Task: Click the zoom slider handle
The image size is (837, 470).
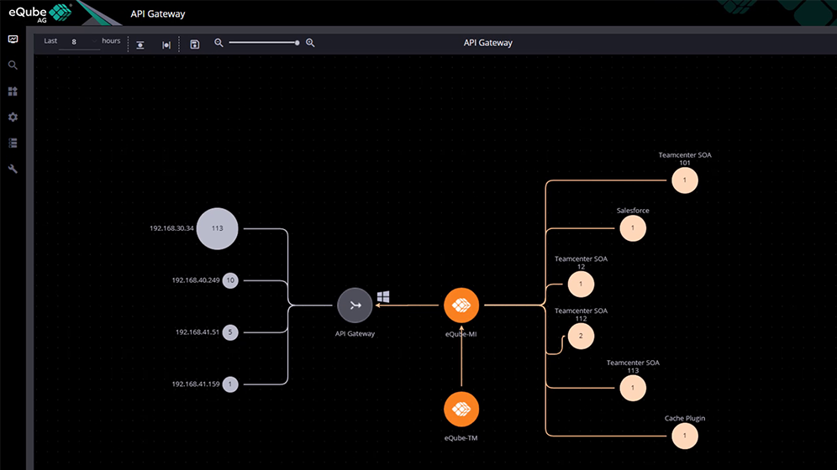Action: point(297,43)
